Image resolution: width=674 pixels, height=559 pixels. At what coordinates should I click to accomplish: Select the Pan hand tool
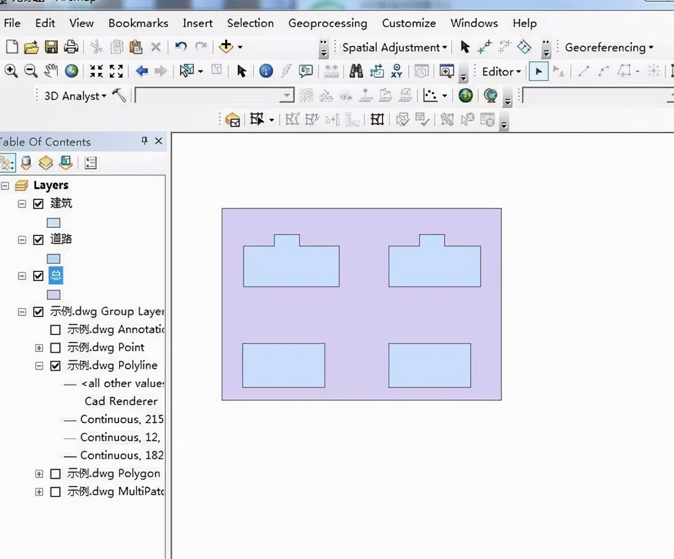coord(51,71)
